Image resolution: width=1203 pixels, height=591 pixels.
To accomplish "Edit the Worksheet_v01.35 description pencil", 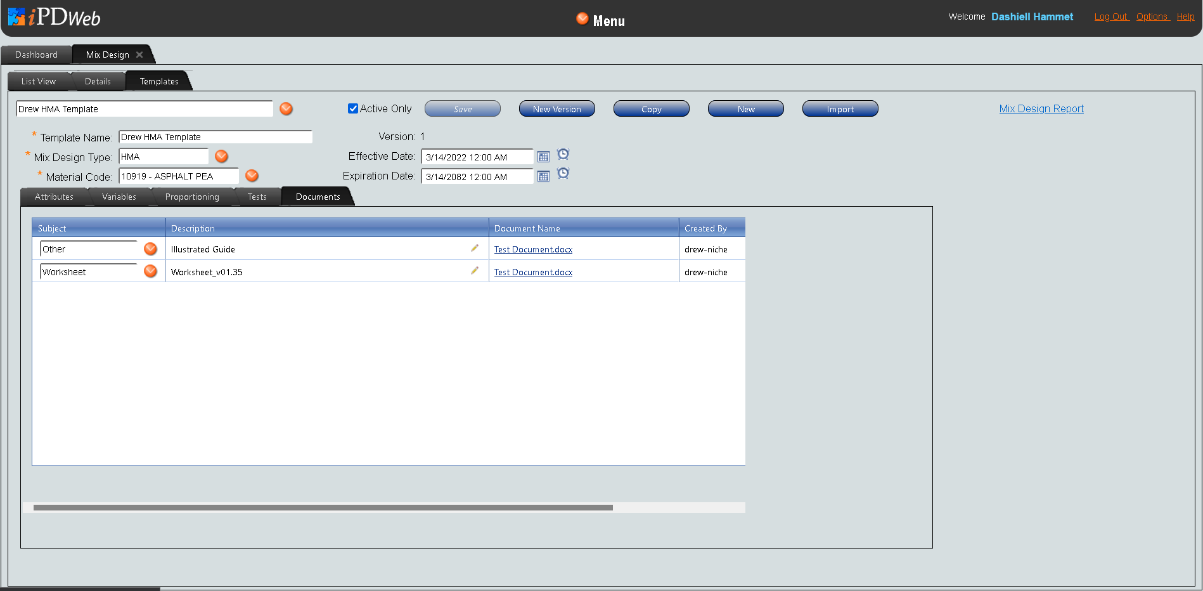I will pos(474,271).
